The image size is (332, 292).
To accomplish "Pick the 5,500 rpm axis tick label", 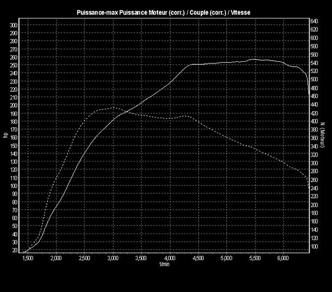I will tap(255, 258).
